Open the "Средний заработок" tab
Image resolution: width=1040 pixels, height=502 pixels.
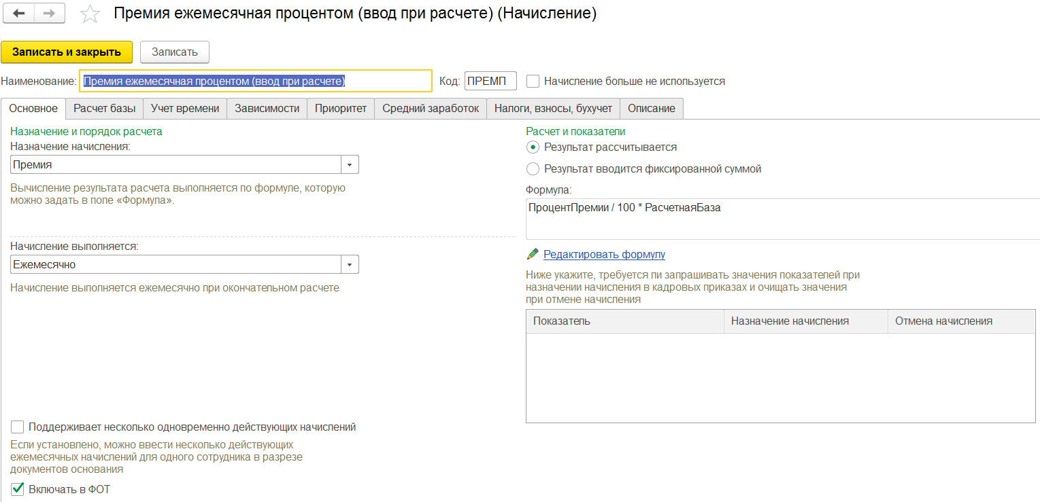[430, 108]
